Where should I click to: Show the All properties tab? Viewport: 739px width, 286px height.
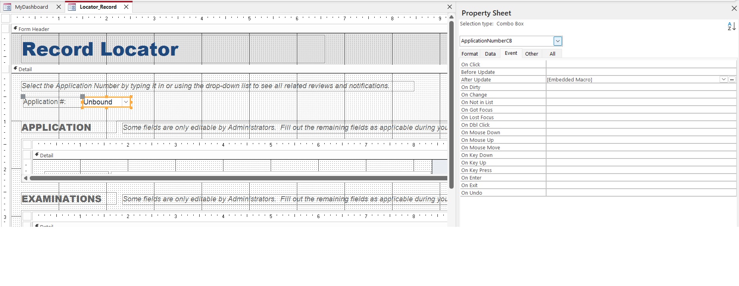[552, 54]
